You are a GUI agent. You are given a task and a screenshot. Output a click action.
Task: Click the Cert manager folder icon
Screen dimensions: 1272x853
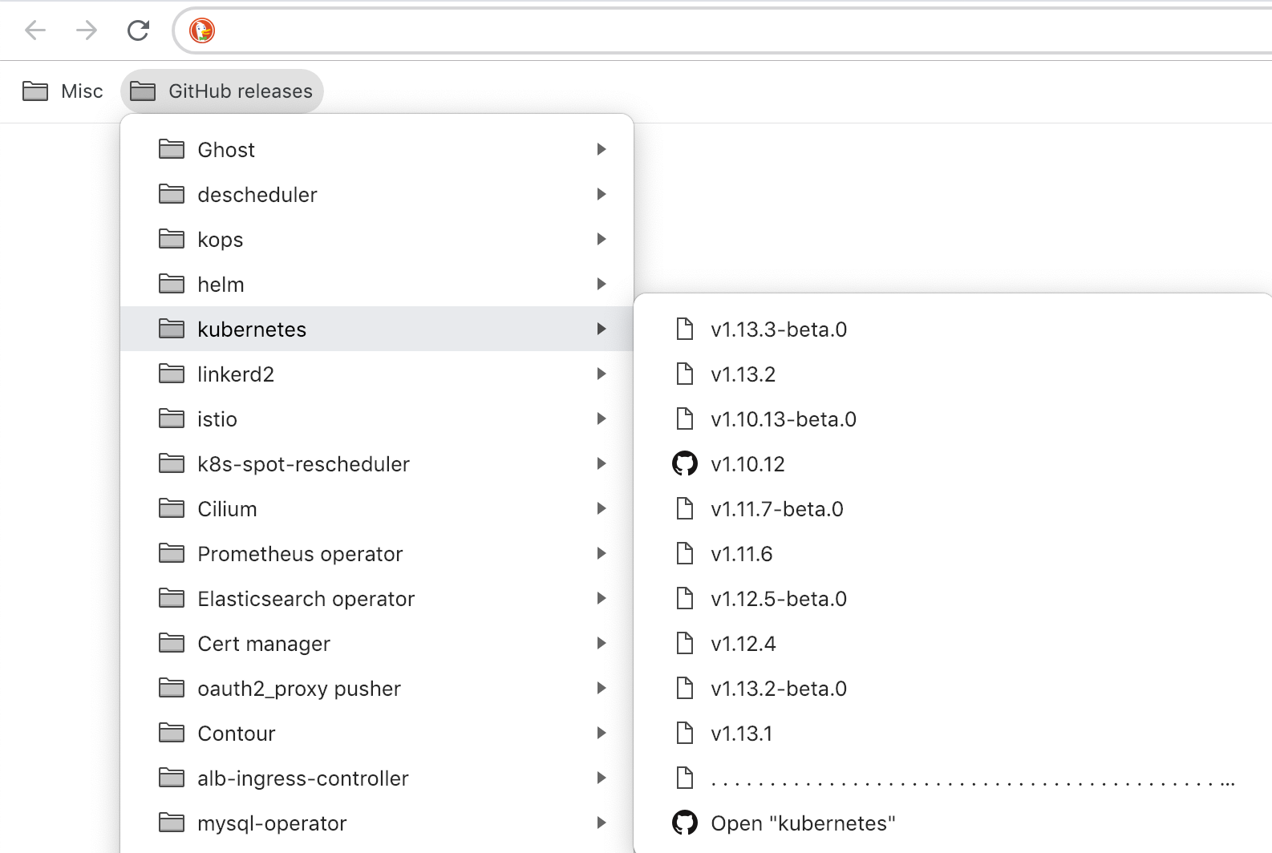[x=172, y=643]
